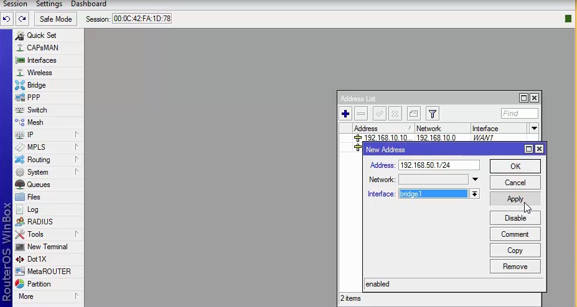Screen dimensions: 577x307
Task: Toggle the Safe Mode button
Action: click(56, 19)
